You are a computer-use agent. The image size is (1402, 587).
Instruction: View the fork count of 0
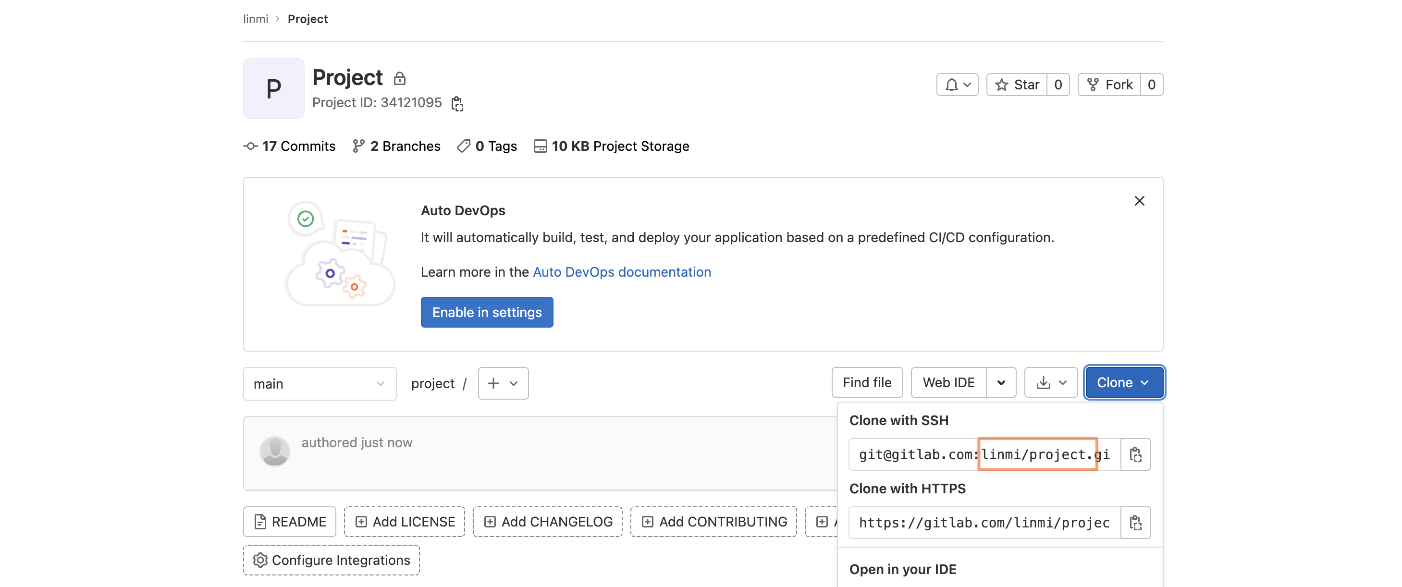click(1152, 85)
